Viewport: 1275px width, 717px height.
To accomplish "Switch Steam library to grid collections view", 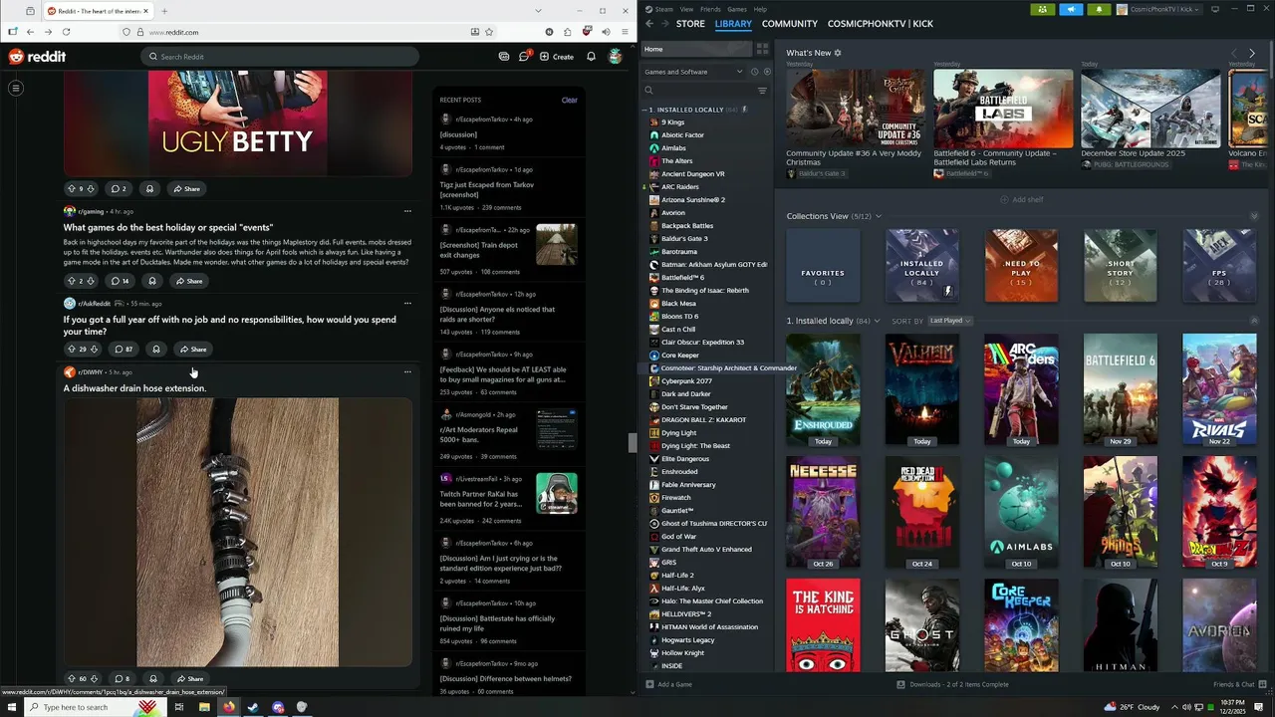I will (762, 49).
